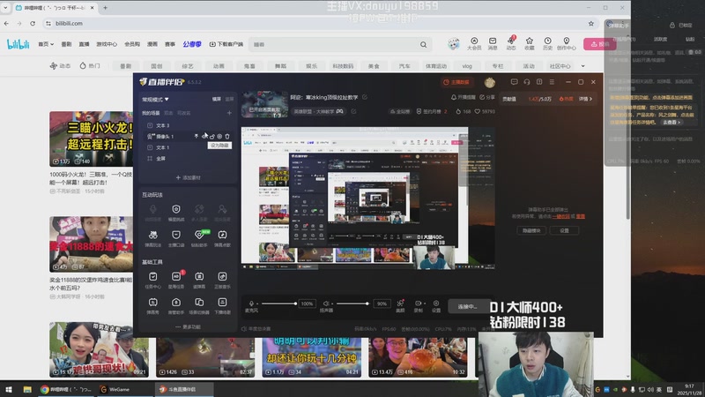
Task: Open 任务中心 tool in 直播伴侣
Action: click(x=152, y=280)
